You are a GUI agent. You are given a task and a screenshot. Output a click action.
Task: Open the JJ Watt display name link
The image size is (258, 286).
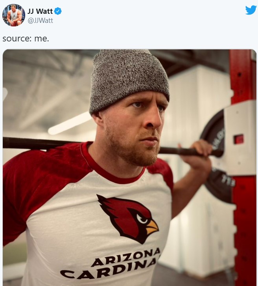tap(40, 11)
